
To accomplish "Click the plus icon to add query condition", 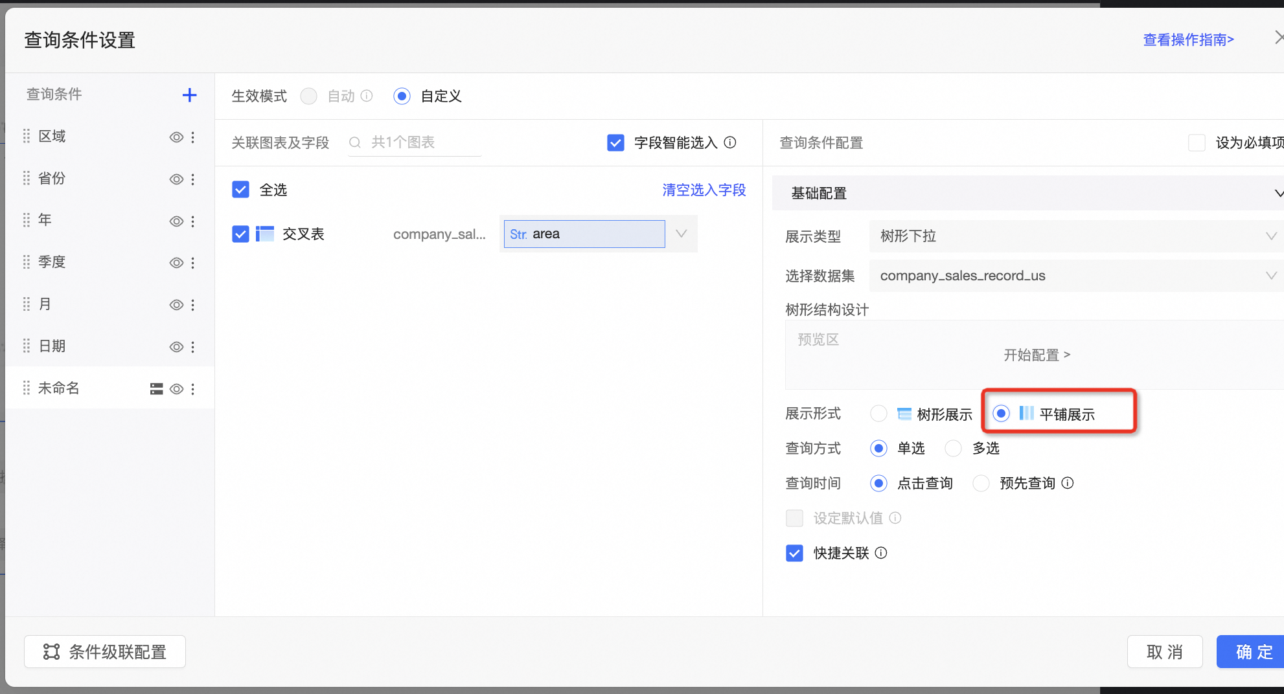I will [189, 95].
